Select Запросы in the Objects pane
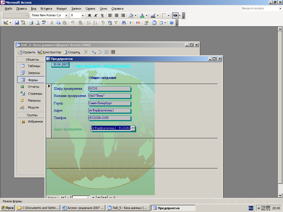 [31, 73]
